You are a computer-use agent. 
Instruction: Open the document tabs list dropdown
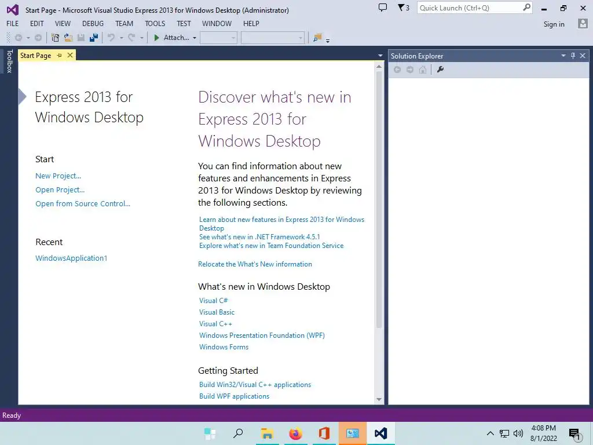click(380, 56)
